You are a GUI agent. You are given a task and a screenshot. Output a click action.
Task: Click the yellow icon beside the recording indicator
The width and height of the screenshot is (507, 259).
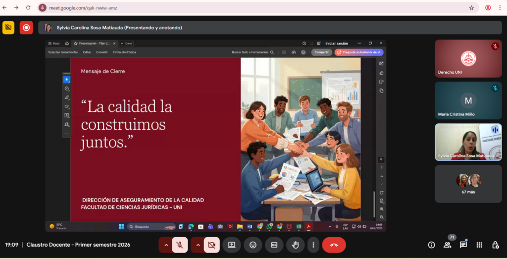pos(8,28)
